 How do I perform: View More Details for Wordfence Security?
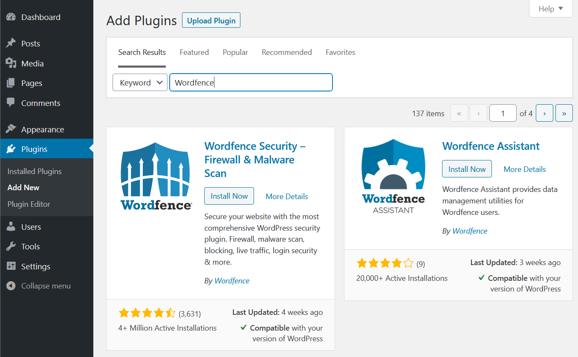tap(287, 197)
